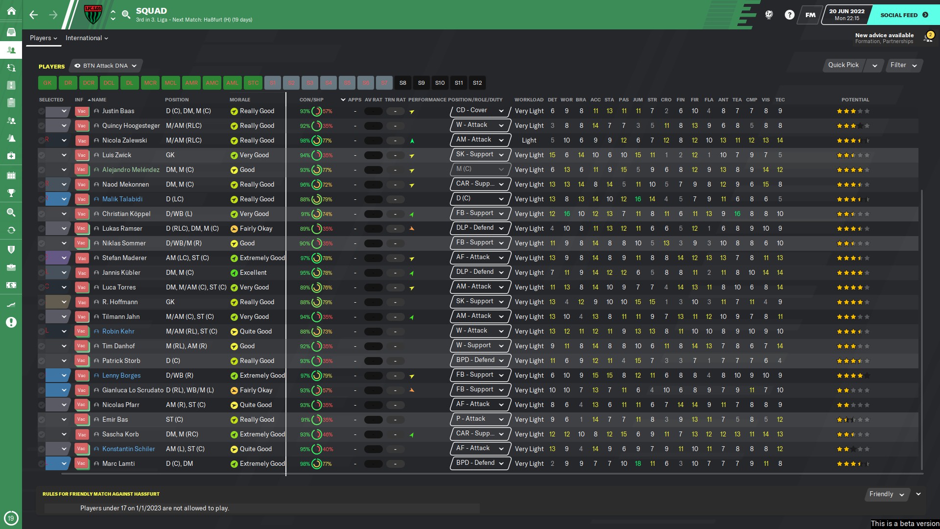Image resolution: width=940 pixels, height=529 pixels.
Task: Expand the BTN Attack DNA view dropdown
Action: (105, 66)
